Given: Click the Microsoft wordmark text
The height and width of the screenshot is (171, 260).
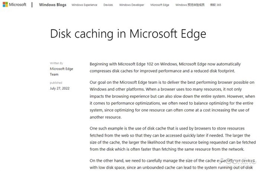Looking at the screenshot, I should [x=17, y=4].
